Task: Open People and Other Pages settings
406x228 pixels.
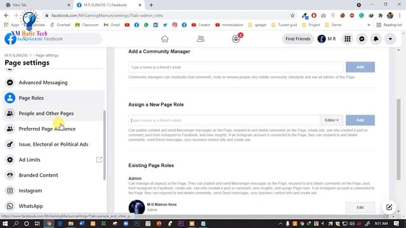Action: coord(53,113)
